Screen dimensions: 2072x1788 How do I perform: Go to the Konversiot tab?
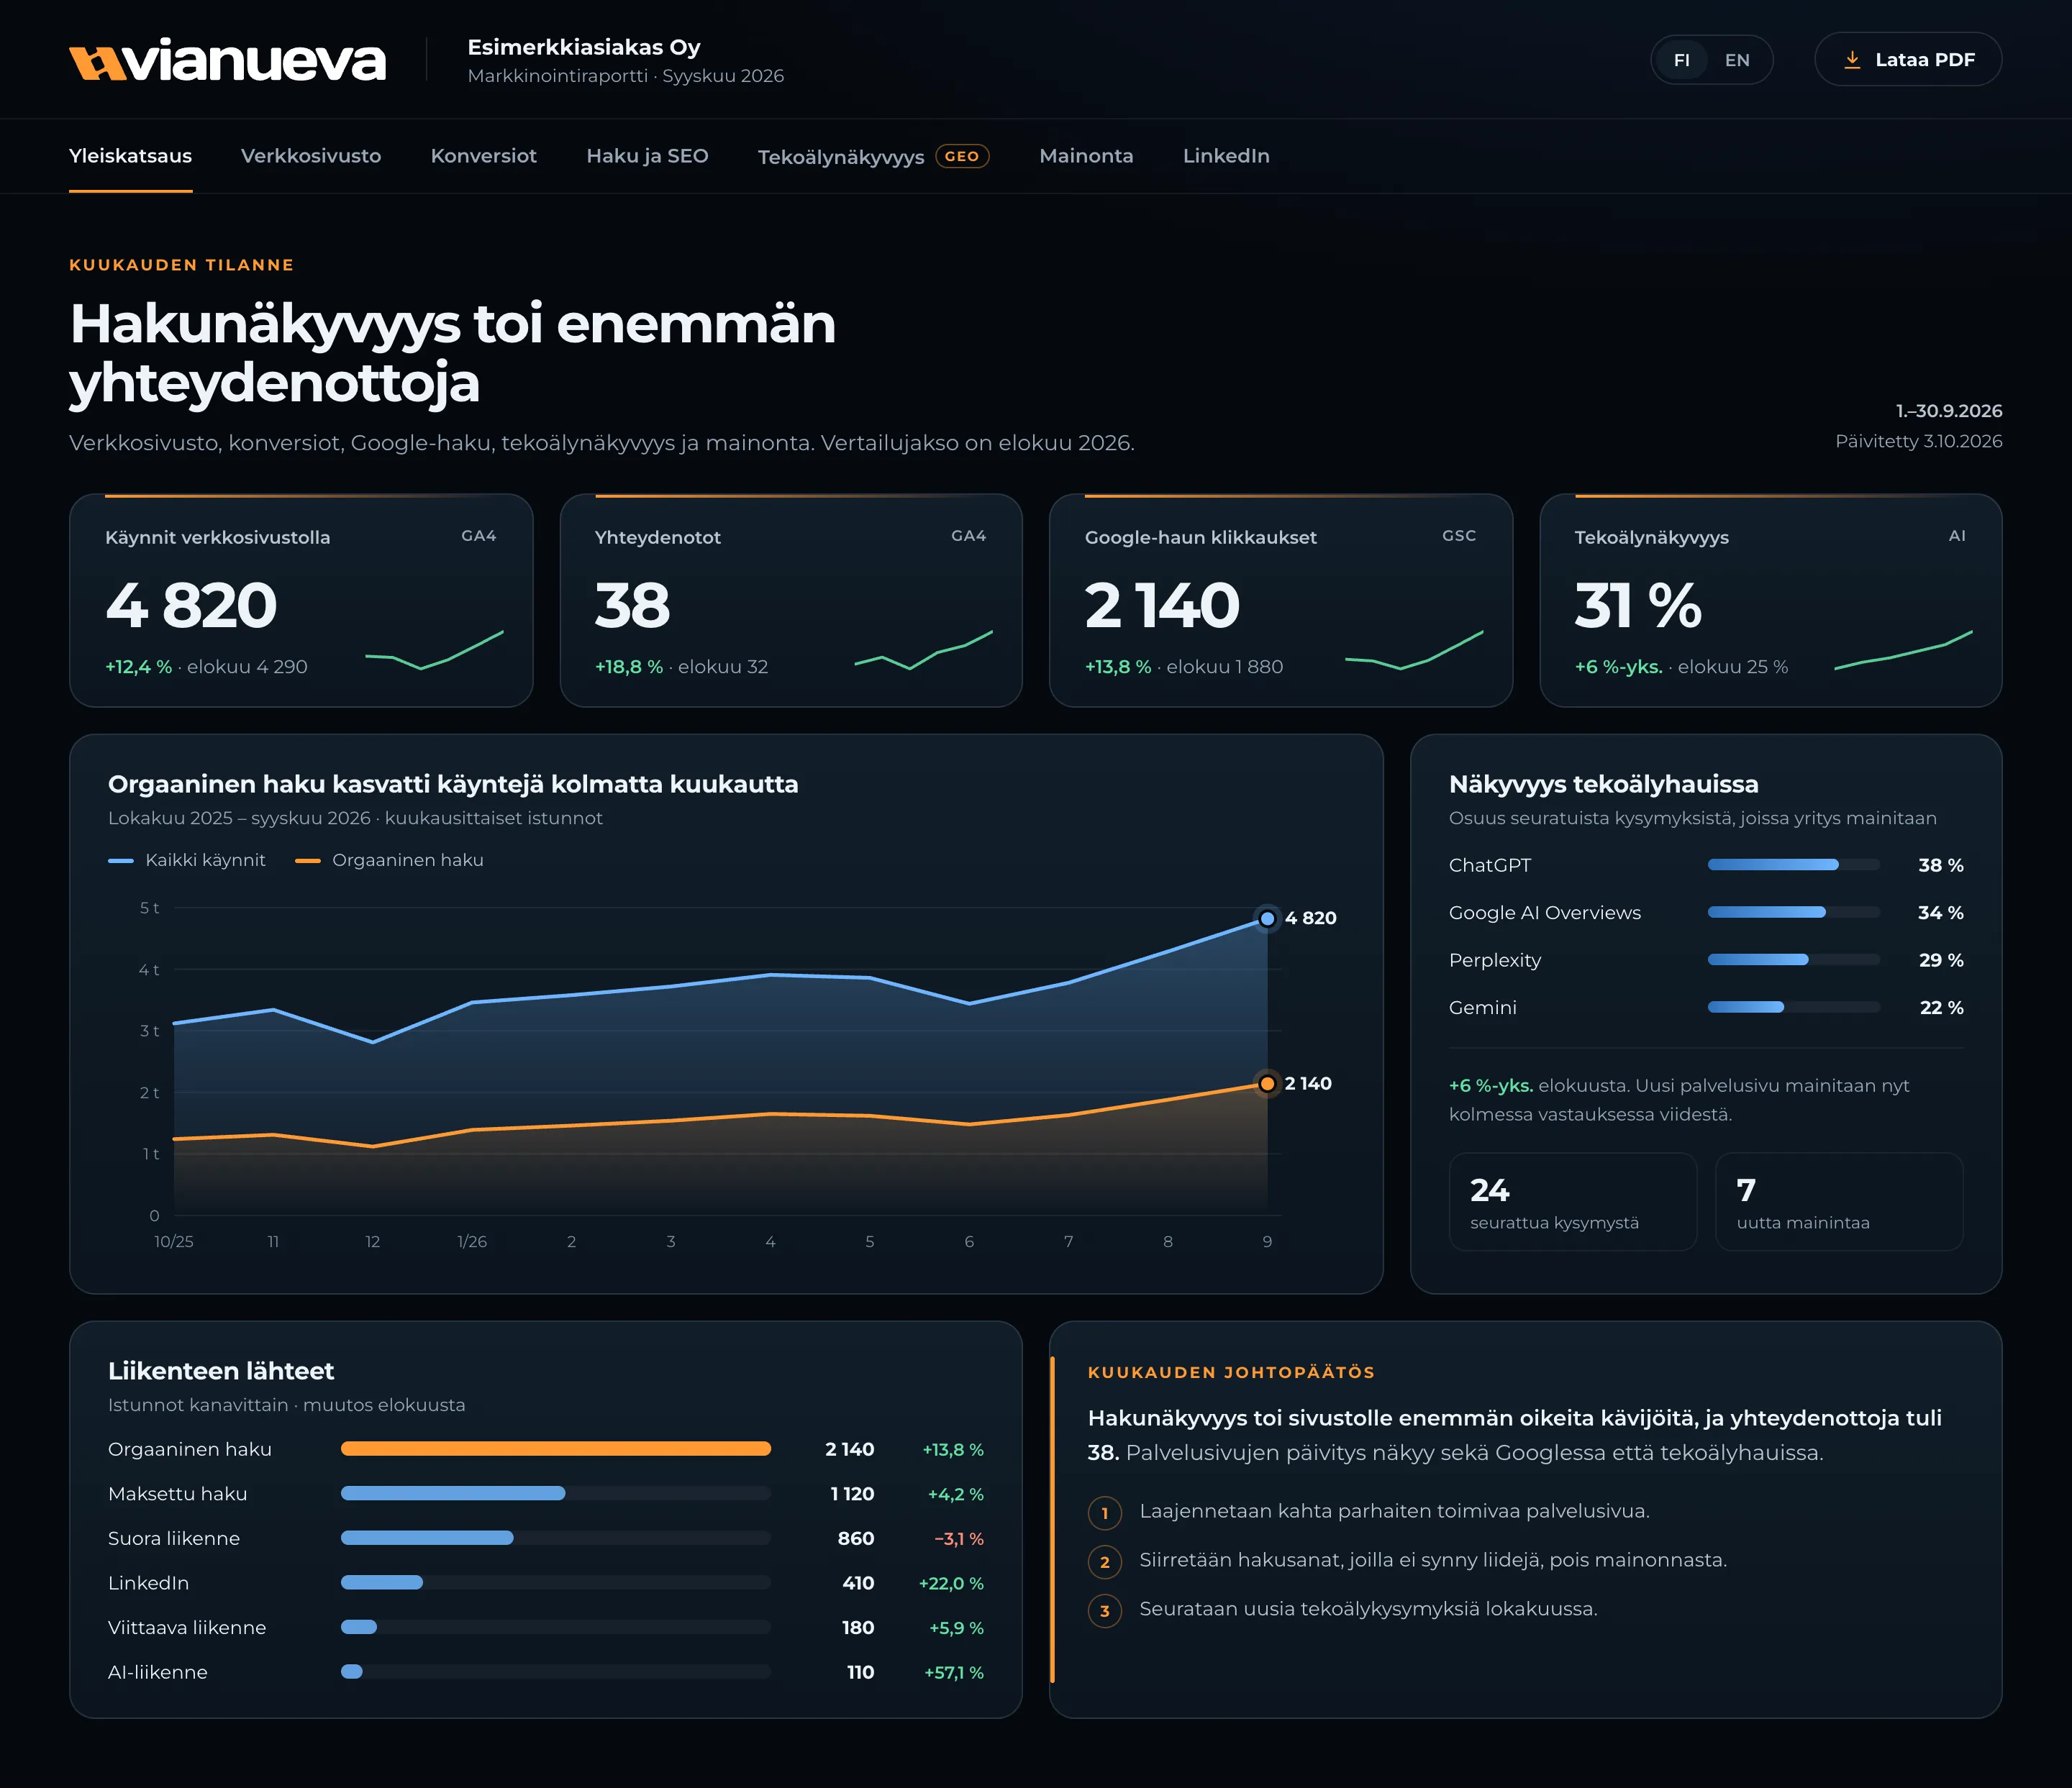pos(483,156)
